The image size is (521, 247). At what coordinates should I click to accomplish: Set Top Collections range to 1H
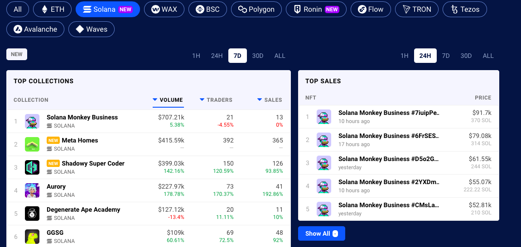click(196, 56)
